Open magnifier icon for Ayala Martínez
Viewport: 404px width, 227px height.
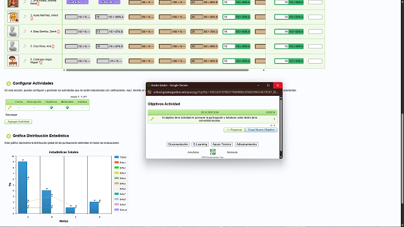[x=25, y=17]
